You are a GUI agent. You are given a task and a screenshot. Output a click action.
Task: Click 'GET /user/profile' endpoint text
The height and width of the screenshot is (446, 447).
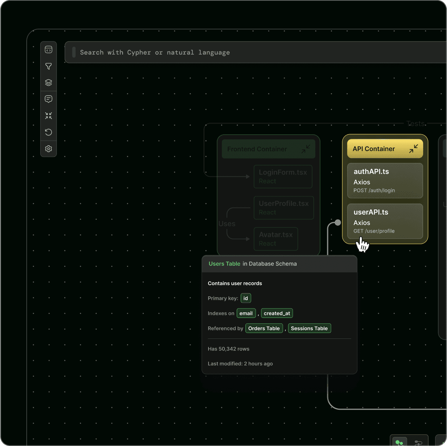tap(374, 231)
